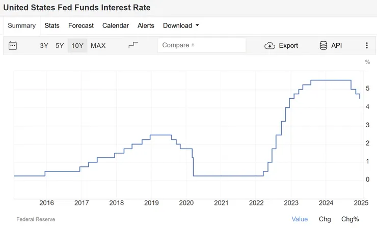Switch to the Stats tab

click(52, 25)
